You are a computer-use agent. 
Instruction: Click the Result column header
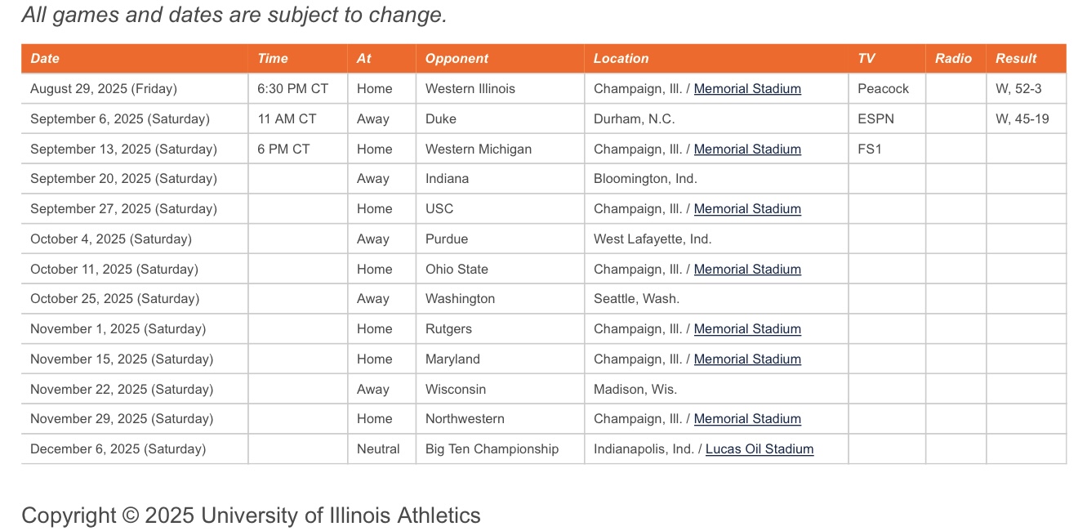[1016, 59]
